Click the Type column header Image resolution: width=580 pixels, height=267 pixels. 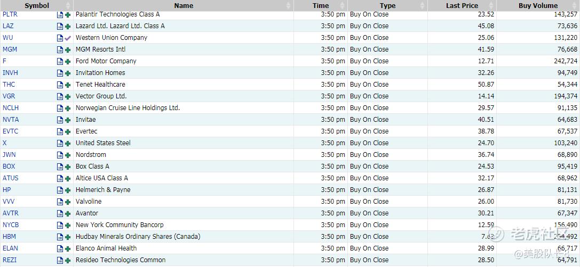388,5
